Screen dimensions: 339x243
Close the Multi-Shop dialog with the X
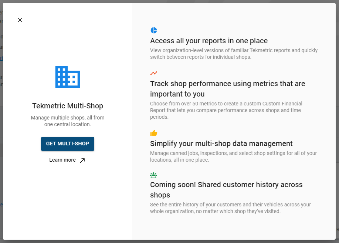[20, 20]
